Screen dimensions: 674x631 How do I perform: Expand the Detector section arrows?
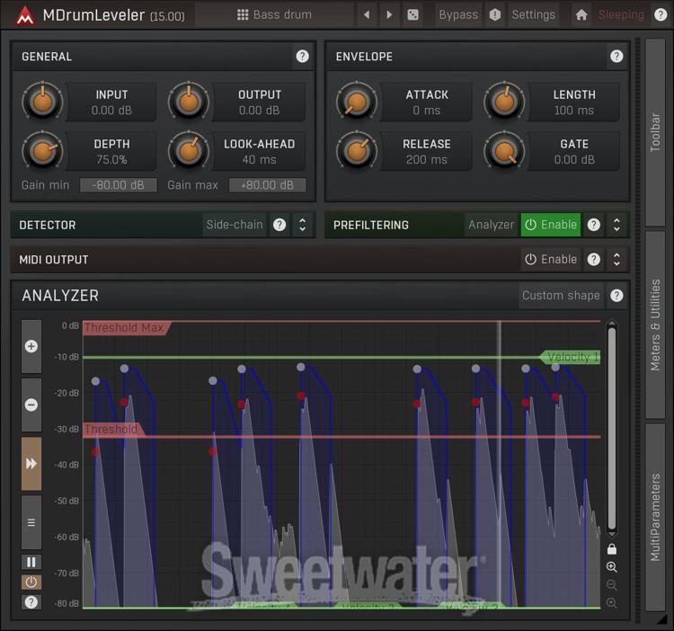pos(303,225)
